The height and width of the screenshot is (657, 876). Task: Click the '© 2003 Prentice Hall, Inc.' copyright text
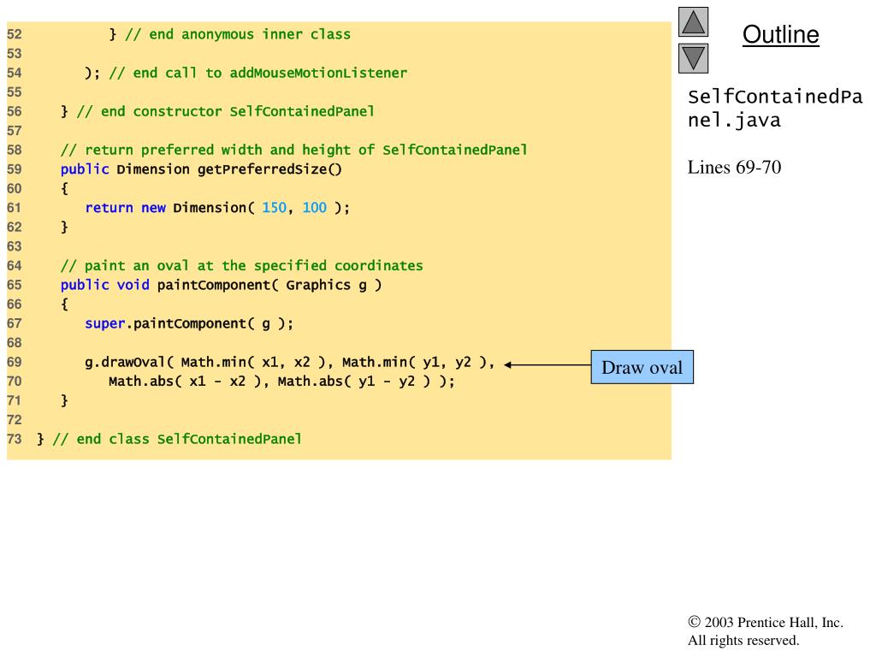(x=766, y=623)
